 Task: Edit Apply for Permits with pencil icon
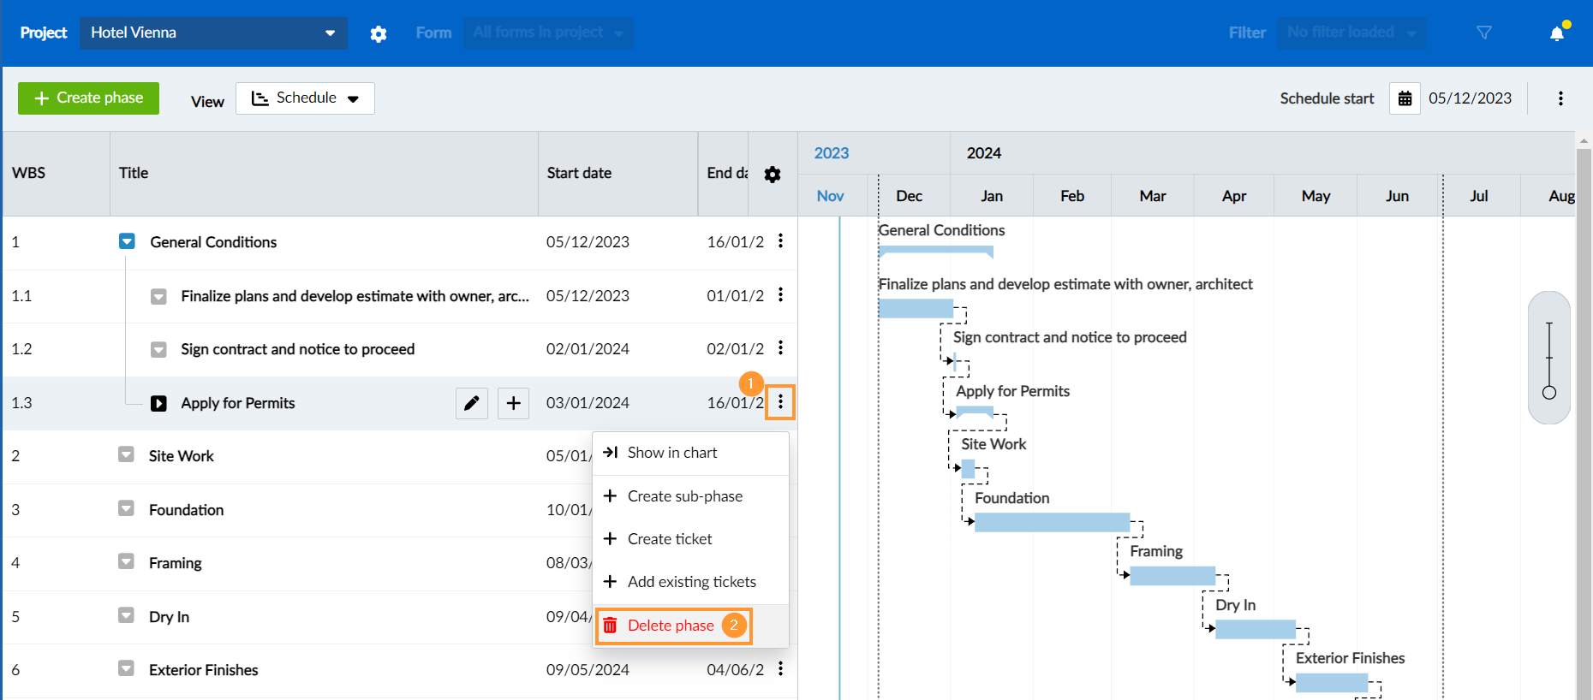coord(471,403)
